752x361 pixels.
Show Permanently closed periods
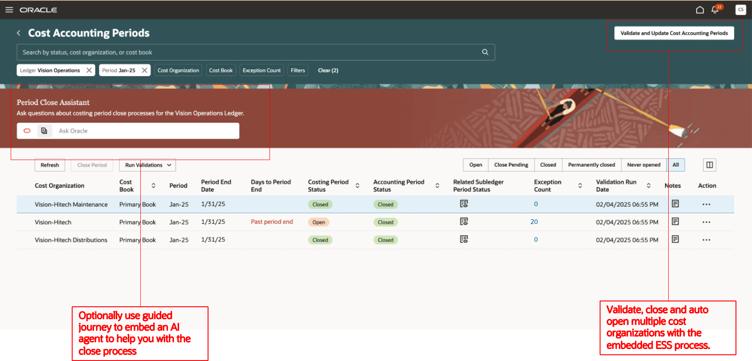592,165
